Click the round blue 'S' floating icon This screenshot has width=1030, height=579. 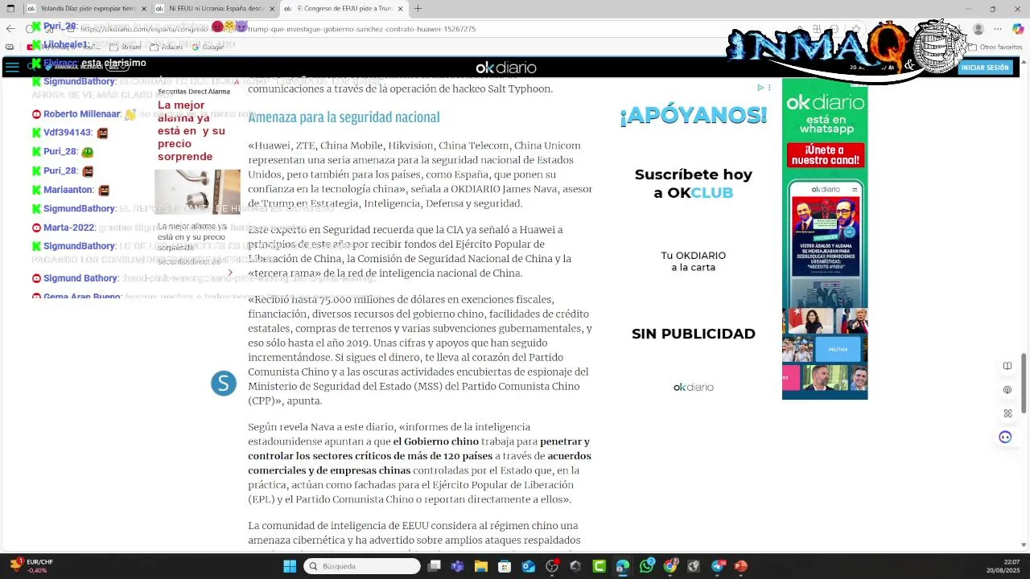224,384
